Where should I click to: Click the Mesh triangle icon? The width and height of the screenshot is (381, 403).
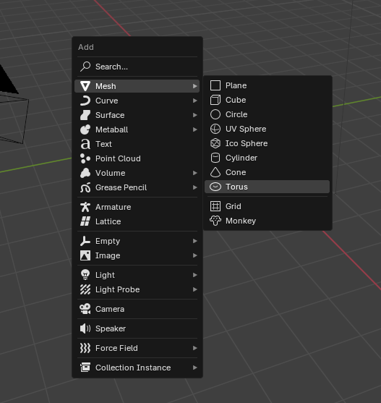coord(85,86)
